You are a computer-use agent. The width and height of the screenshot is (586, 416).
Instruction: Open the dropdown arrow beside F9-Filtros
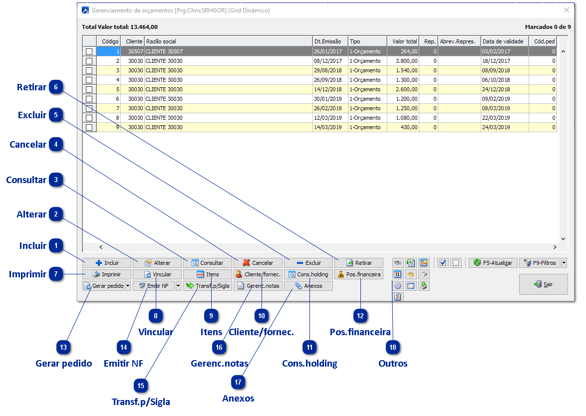[564, 263]
